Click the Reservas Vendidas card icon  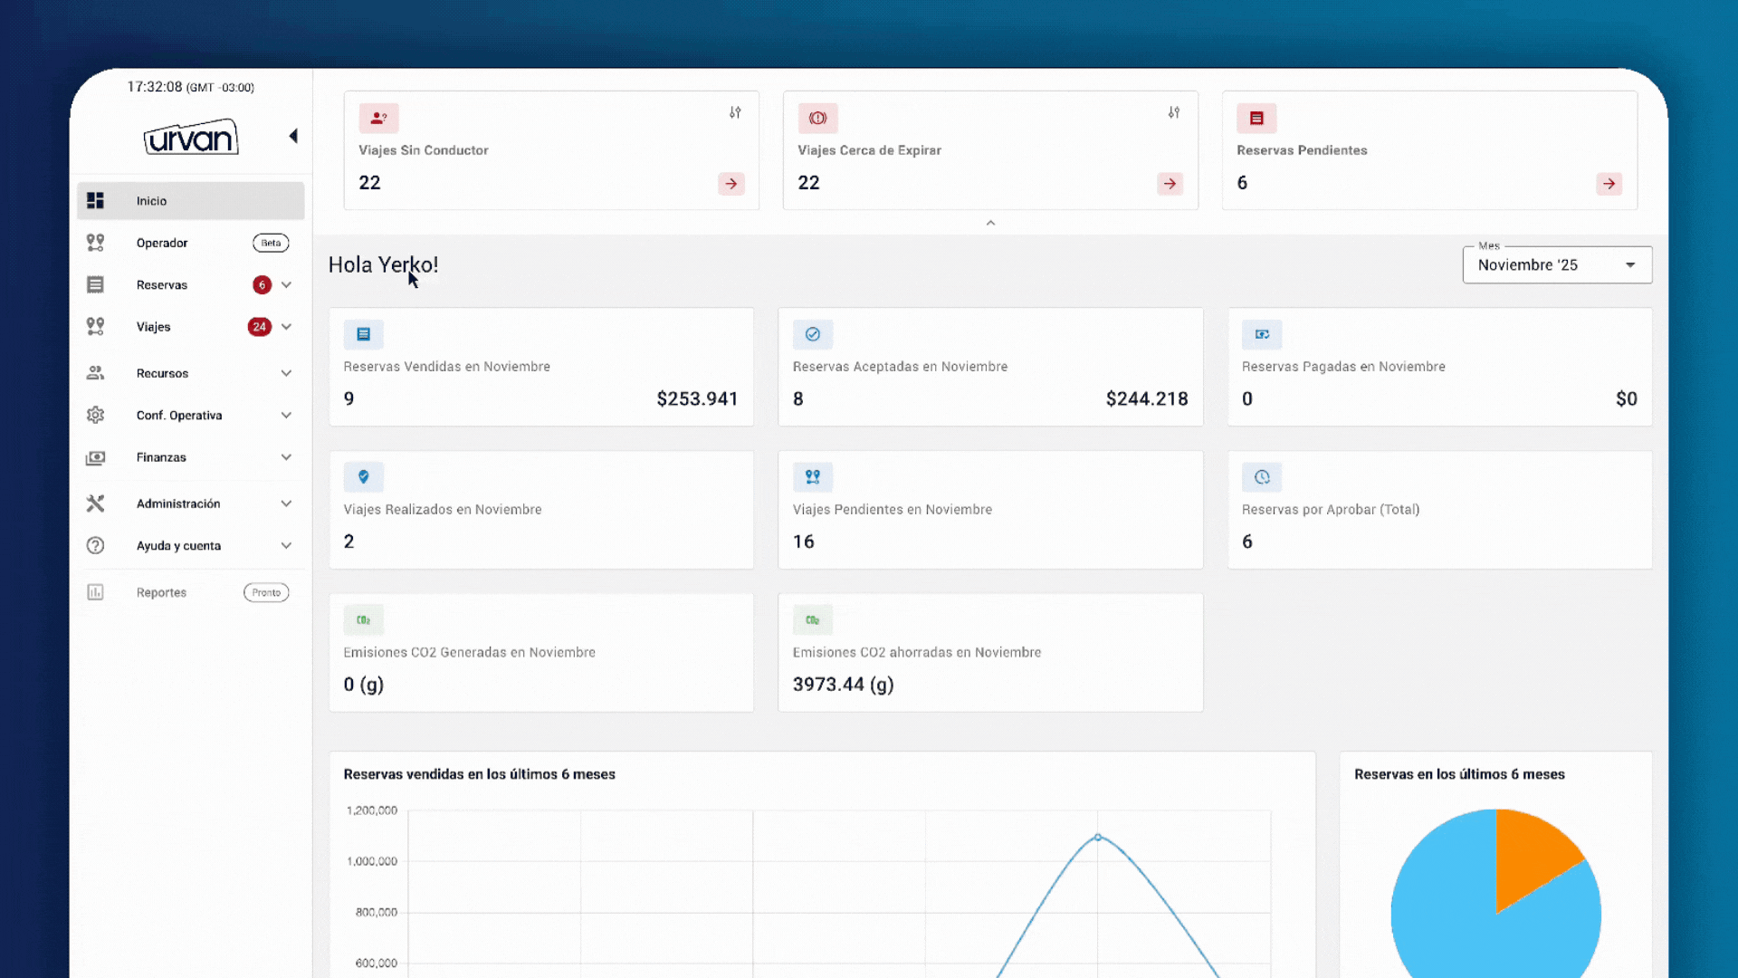pos(363,334)
